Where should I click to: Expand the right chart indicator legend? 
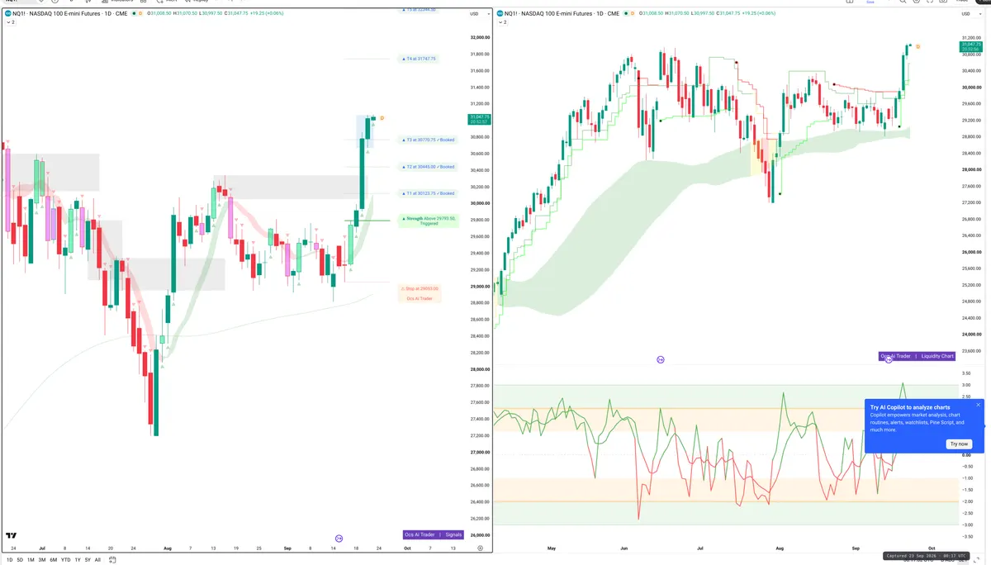point(501,22)
